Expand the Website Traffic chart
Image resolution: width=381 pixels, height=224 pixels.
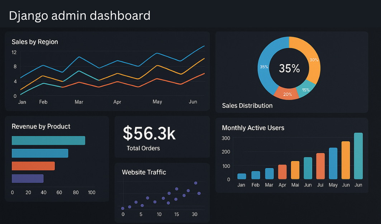tap(143, 172)
